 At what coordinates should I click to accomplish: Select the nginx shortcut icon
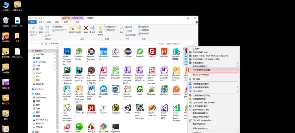pos(140,89)
